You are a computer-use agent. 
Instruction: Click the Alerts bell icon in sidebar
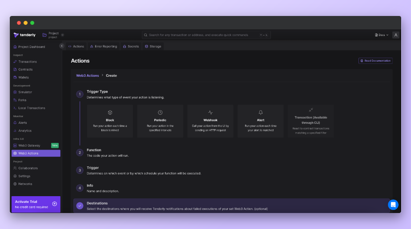15,122
